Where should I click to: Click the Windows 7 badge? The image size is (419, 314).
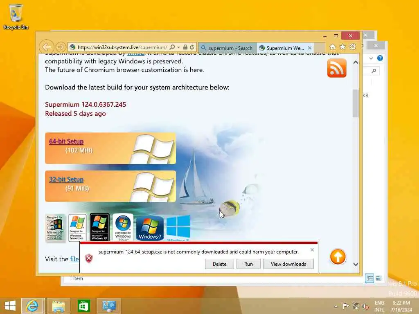(150, 228)
